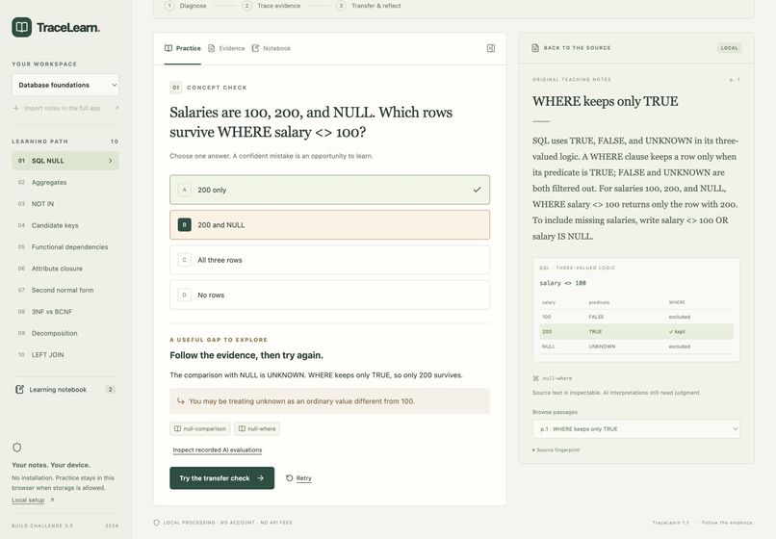Expand the Source fingerprint disclosure
Image resolution: width=776 pixels, height=539 pixels.
point(556,449)
